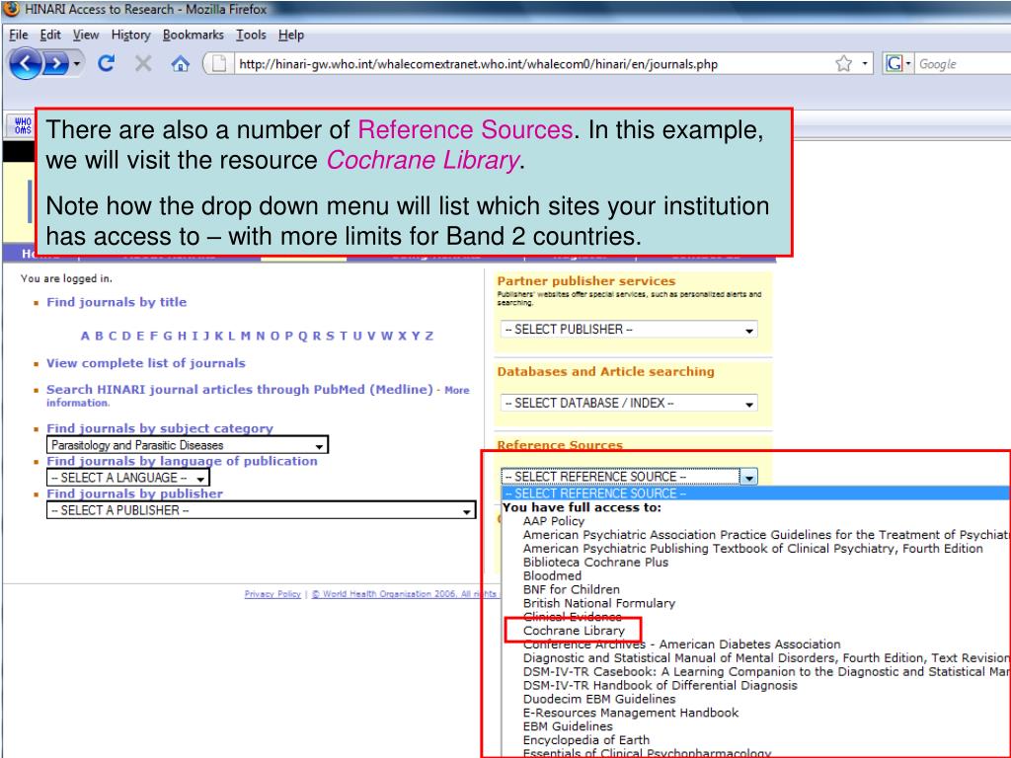Click the page icon in the address bar
The image size is (1011, 758).
[219, 63]
